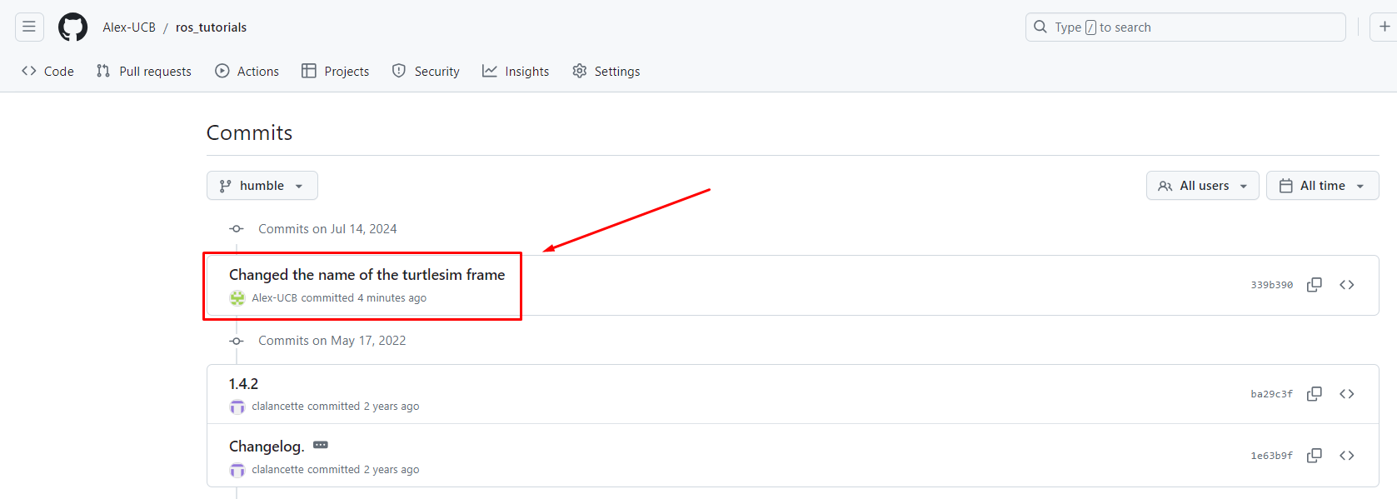Click the plus create-new button
The image size is (1397, 499).
(x=1384, y=27)
